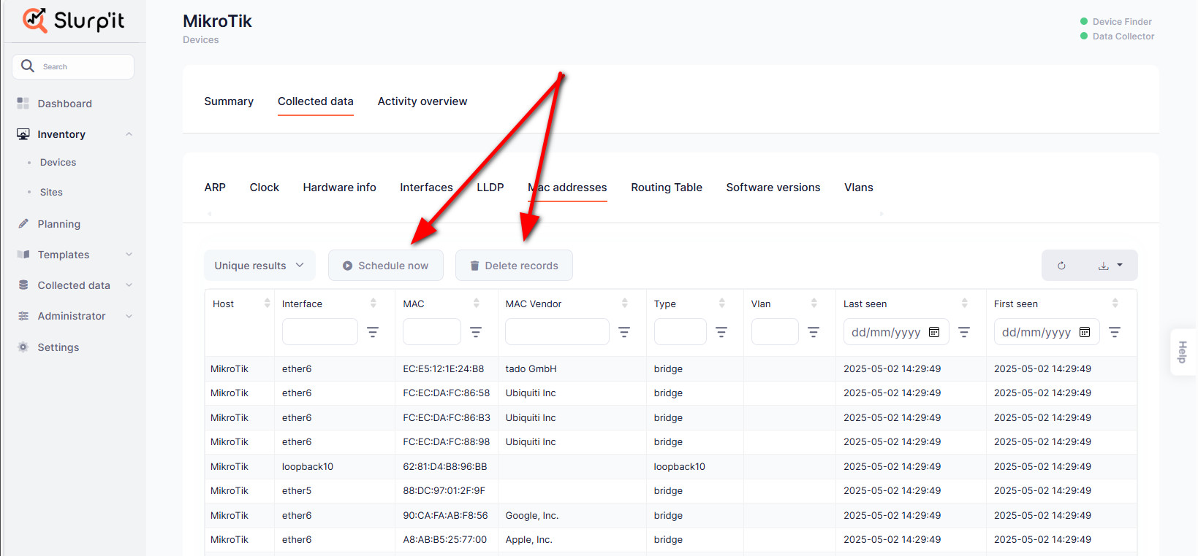
Task: Open the download export dropdown
Action: tap(1110, 266)
